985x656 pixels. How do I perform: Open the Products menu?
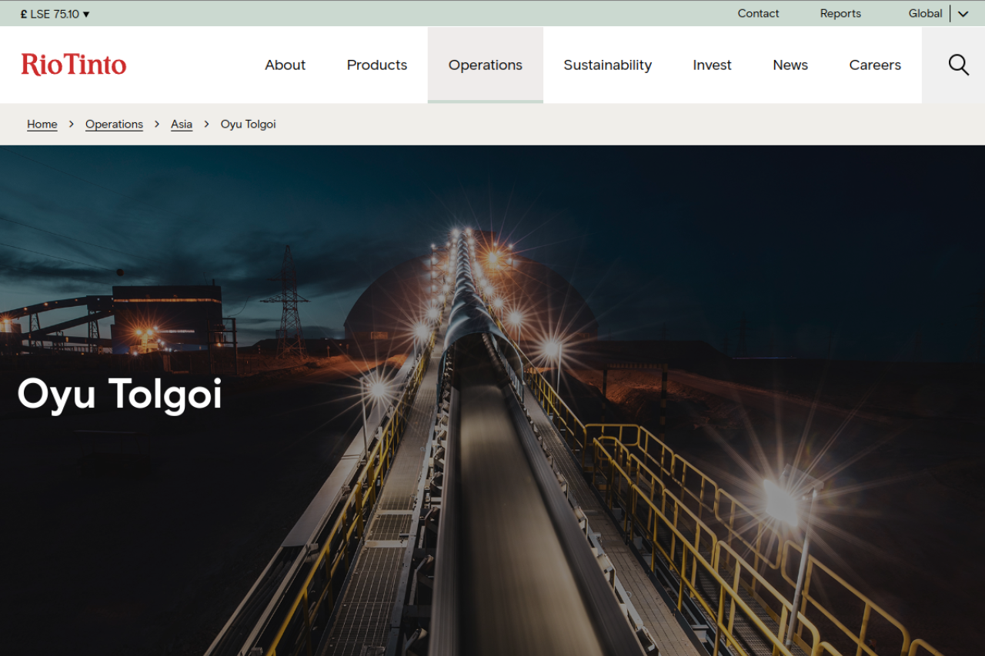point(377,65)
